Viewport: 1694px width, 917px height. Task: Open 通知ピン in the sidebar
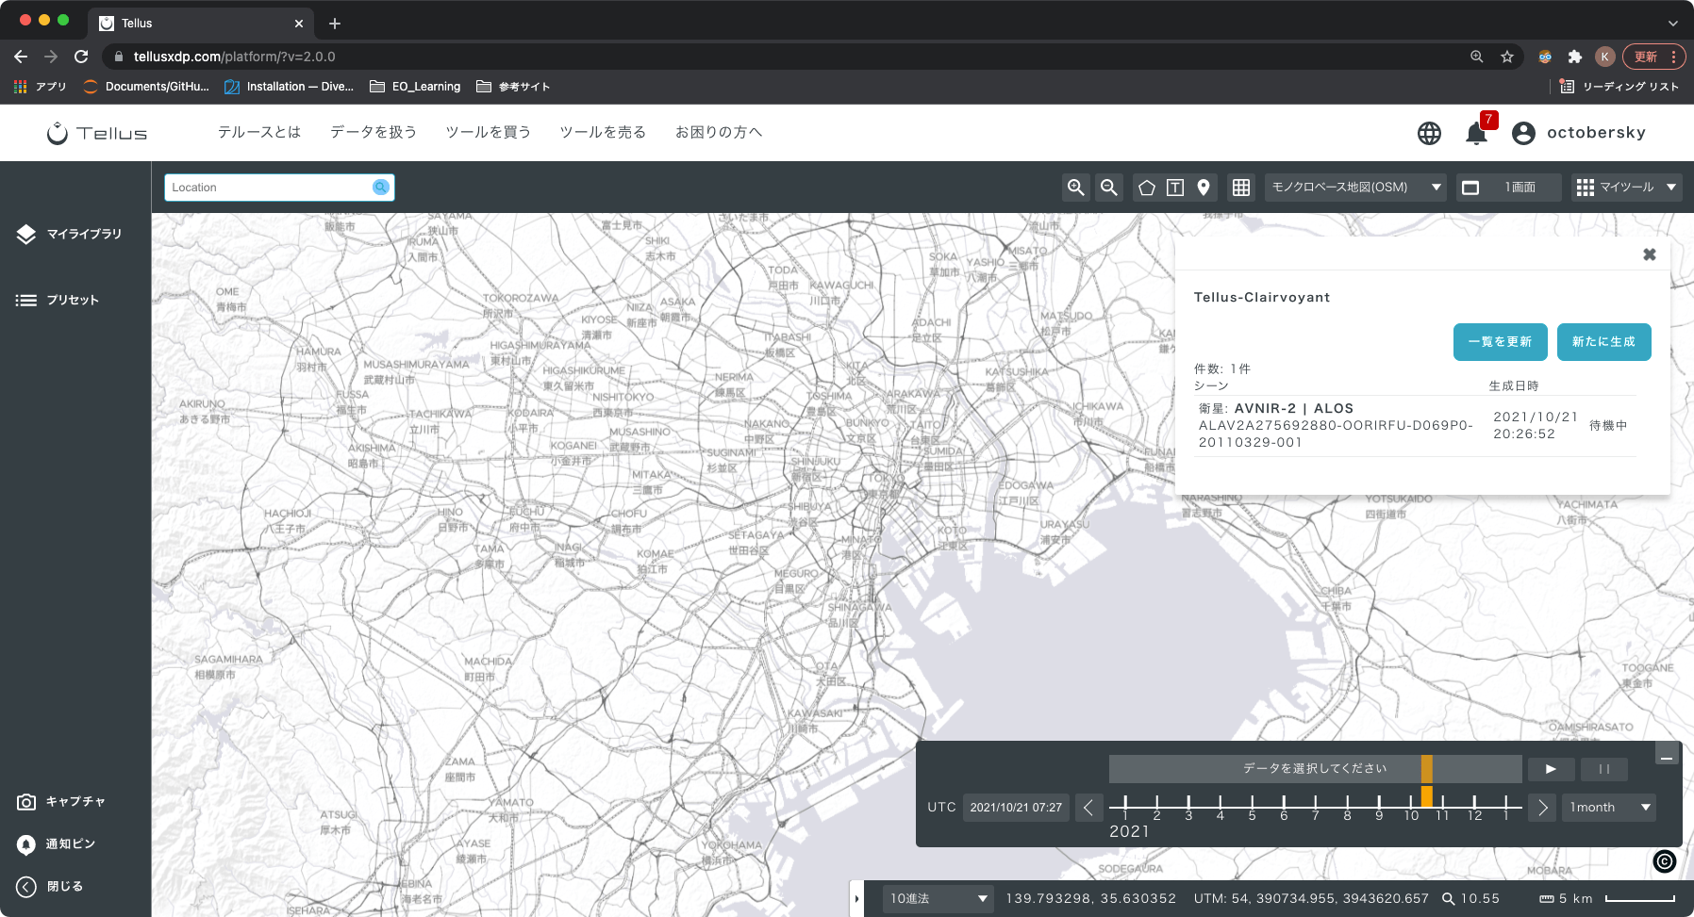click(x=57, y=843)
